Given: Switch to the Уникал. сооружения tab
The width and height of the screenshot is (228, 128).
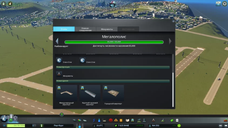Looking at the screenshot, I should [85, 29].
